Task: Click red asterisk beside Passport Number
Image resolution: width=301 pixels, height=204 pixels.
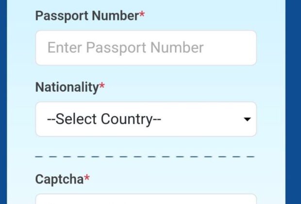Action: (x=142, y=16)
